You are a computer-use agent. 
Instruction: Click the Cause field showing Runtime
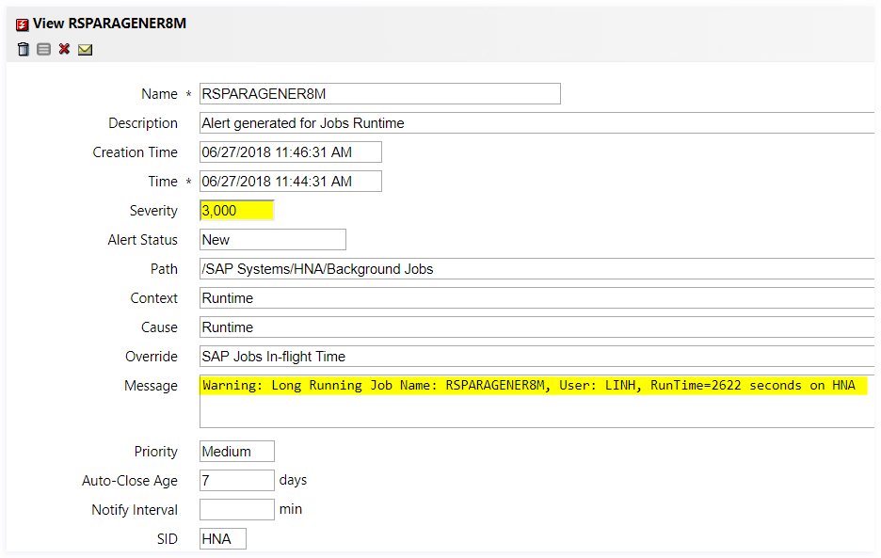tap(537, 327)
